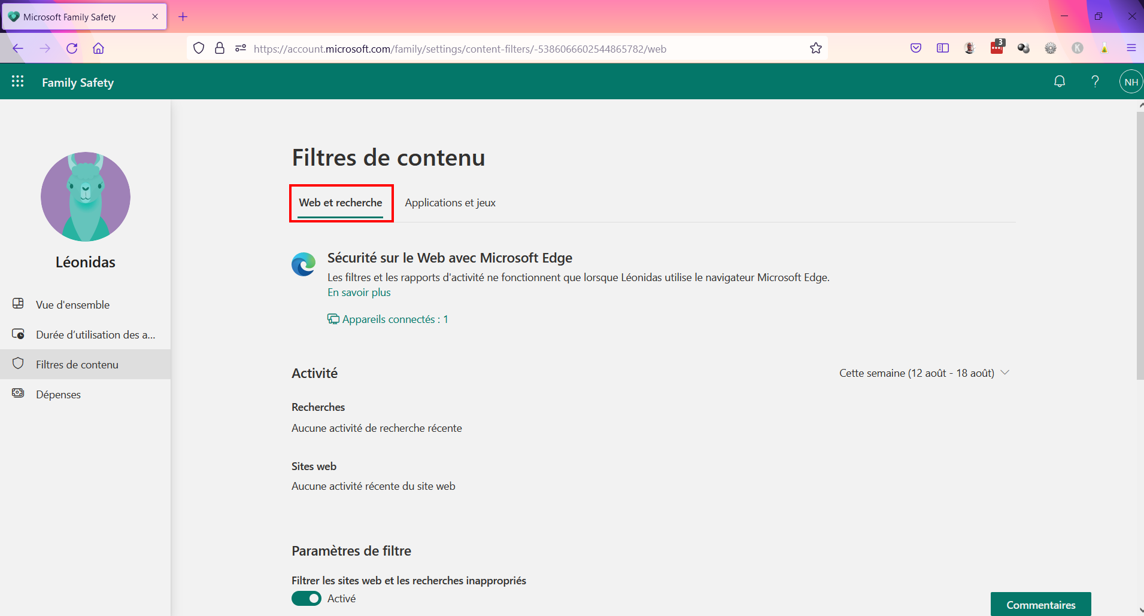
Task: Turn off inappropriate websites filter toggle
Action: [x=307, y=599]
